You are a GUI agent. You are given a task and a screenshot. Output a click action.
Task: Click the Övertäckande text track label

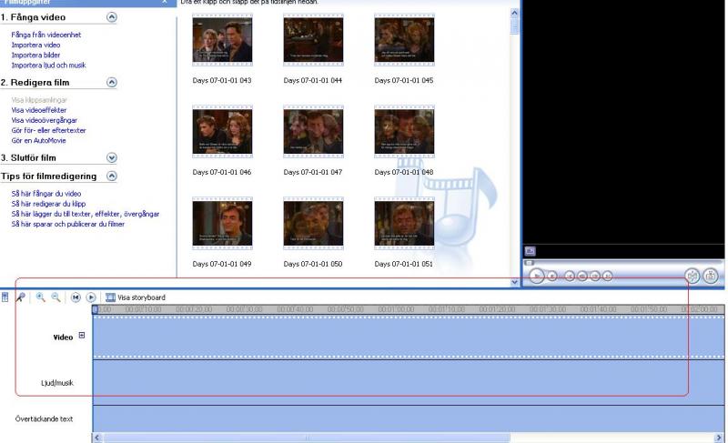tap(44, 418)
